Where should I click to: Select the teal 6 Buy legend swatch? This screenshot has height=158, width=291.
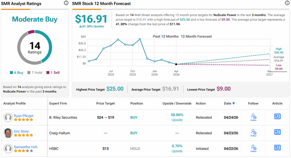point(11,73)
